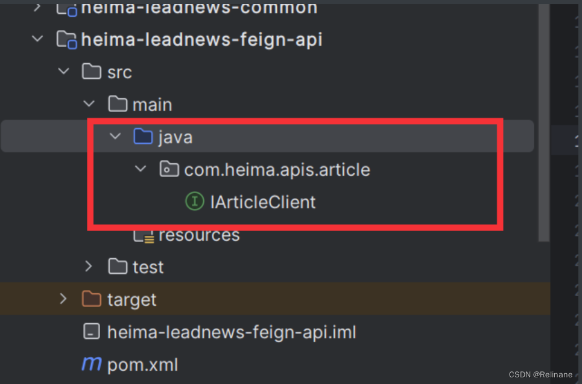This screenshot has width=582, height=384.
Task: Click the module icon of heima-leadnews-feign-api
Action: point(66,39)
